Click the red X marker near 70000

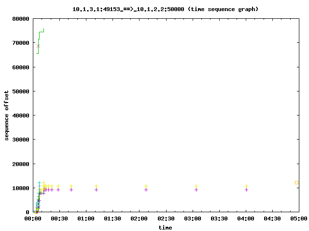[x=39, y=46]
